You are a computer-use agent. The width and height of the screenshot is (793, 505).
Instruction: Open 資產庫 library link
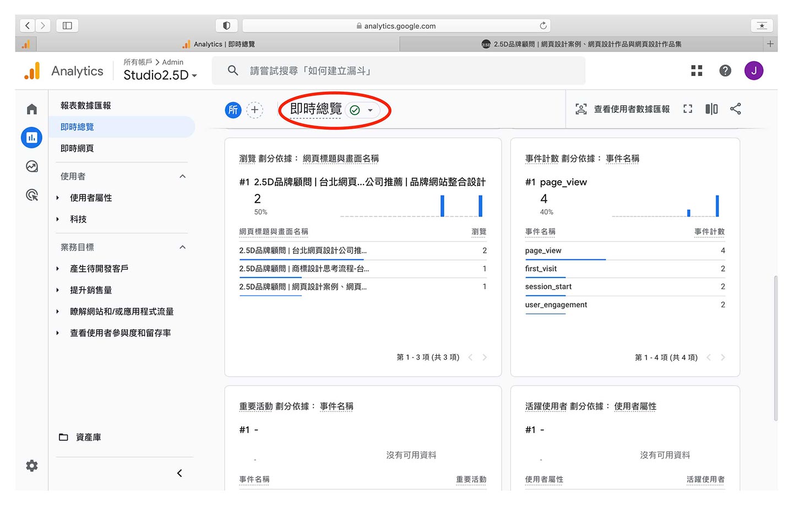point(88,437)
